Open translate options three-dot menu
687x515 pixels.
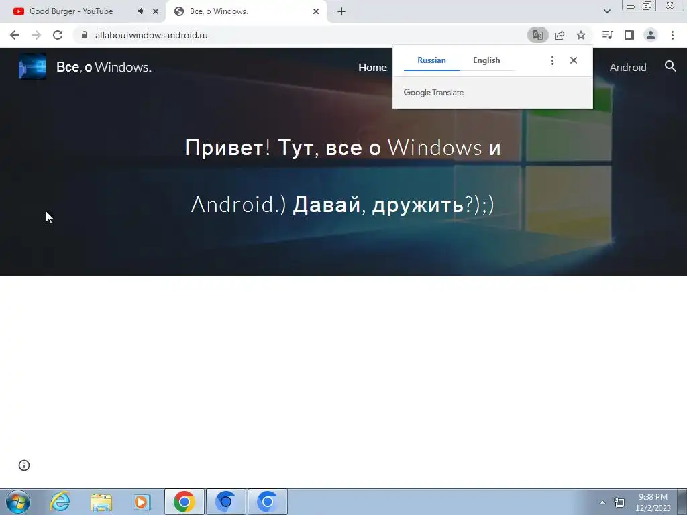[x=552, y=60]
